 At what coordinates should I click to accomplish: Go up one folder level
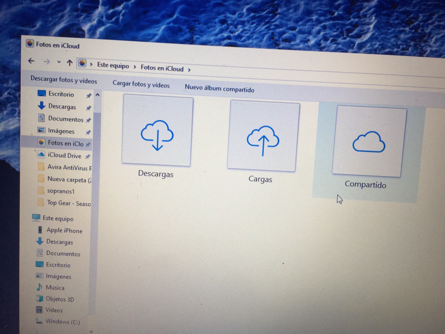(x=70, y=63)
